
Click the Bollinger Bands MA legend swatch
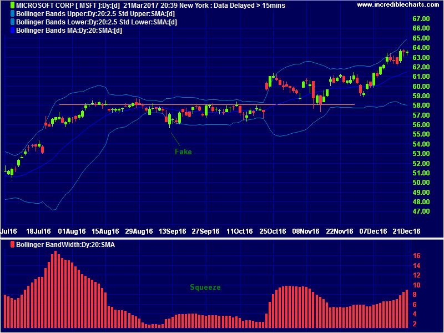(x=12, y=31)
